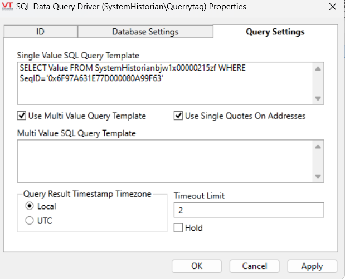The width and height of the screenshot is (345, 279).
Task: Click the Timeout Limit field
Action: coord(248,210)
